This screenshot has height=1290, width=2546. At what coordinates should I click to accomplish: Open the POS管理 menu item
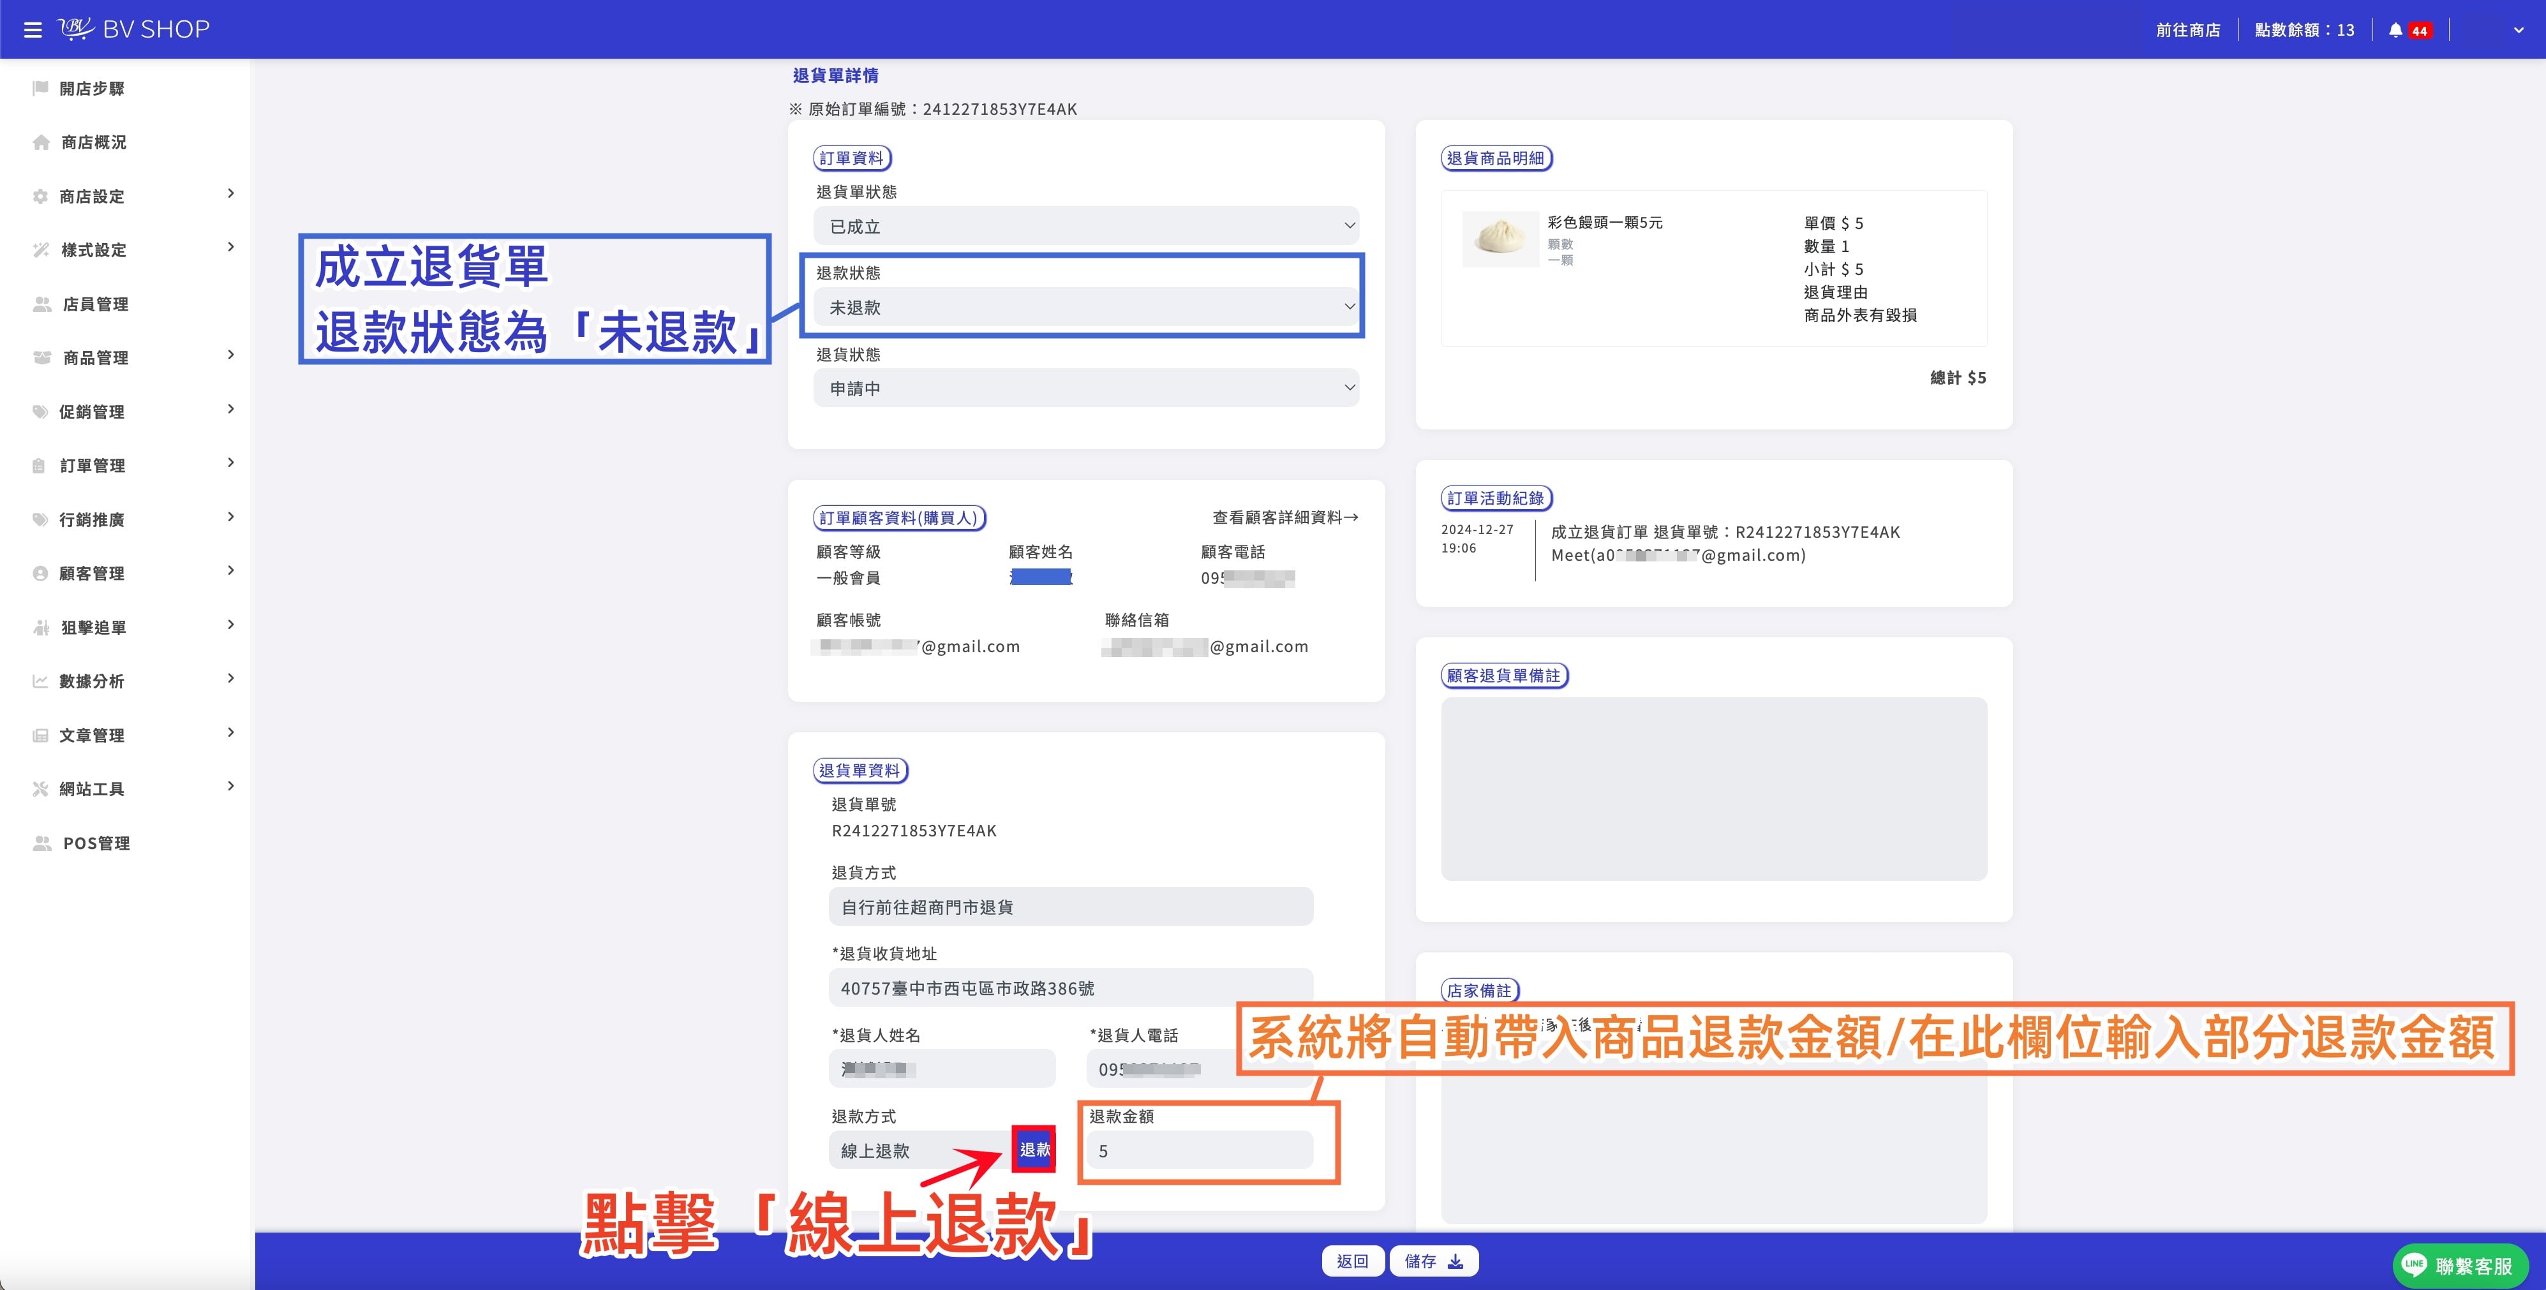pos(96,843)
